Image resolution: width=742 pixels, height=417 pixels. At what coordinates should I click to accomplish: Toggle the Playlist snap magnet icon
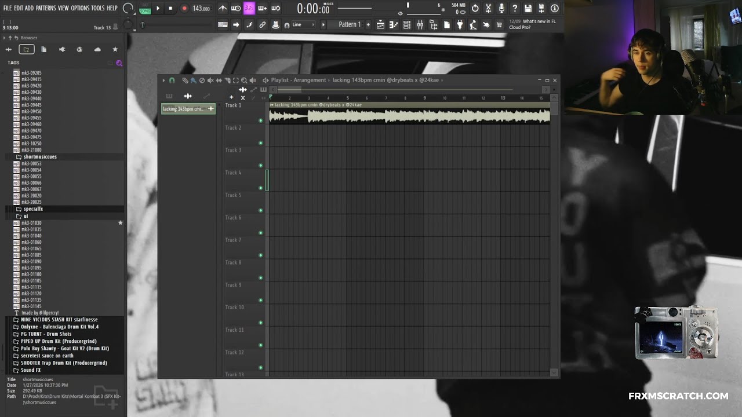[172, 81]
